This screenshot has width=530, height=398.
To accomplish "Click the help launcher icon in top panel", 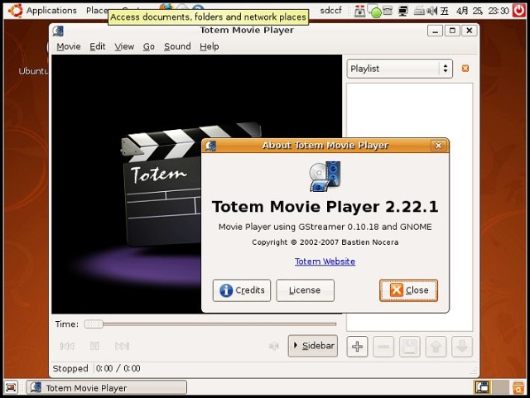I will click(x=198, y=7).
